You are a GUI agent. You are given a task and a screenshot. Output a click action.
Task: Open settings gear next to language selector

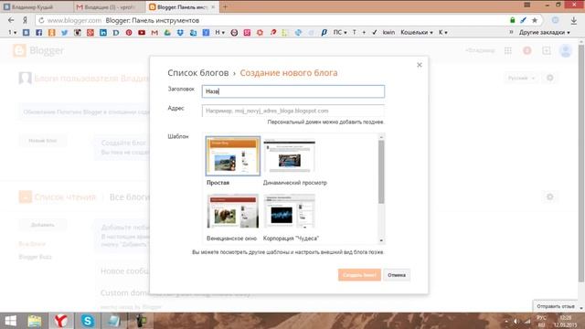coord(550,78)
